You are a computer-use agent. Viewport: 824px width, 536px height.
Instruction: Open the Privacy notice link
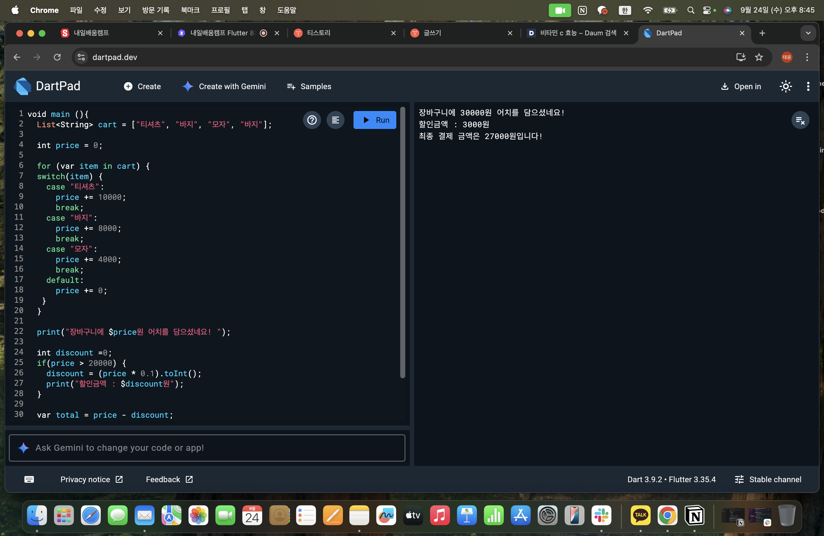[91, 479]
